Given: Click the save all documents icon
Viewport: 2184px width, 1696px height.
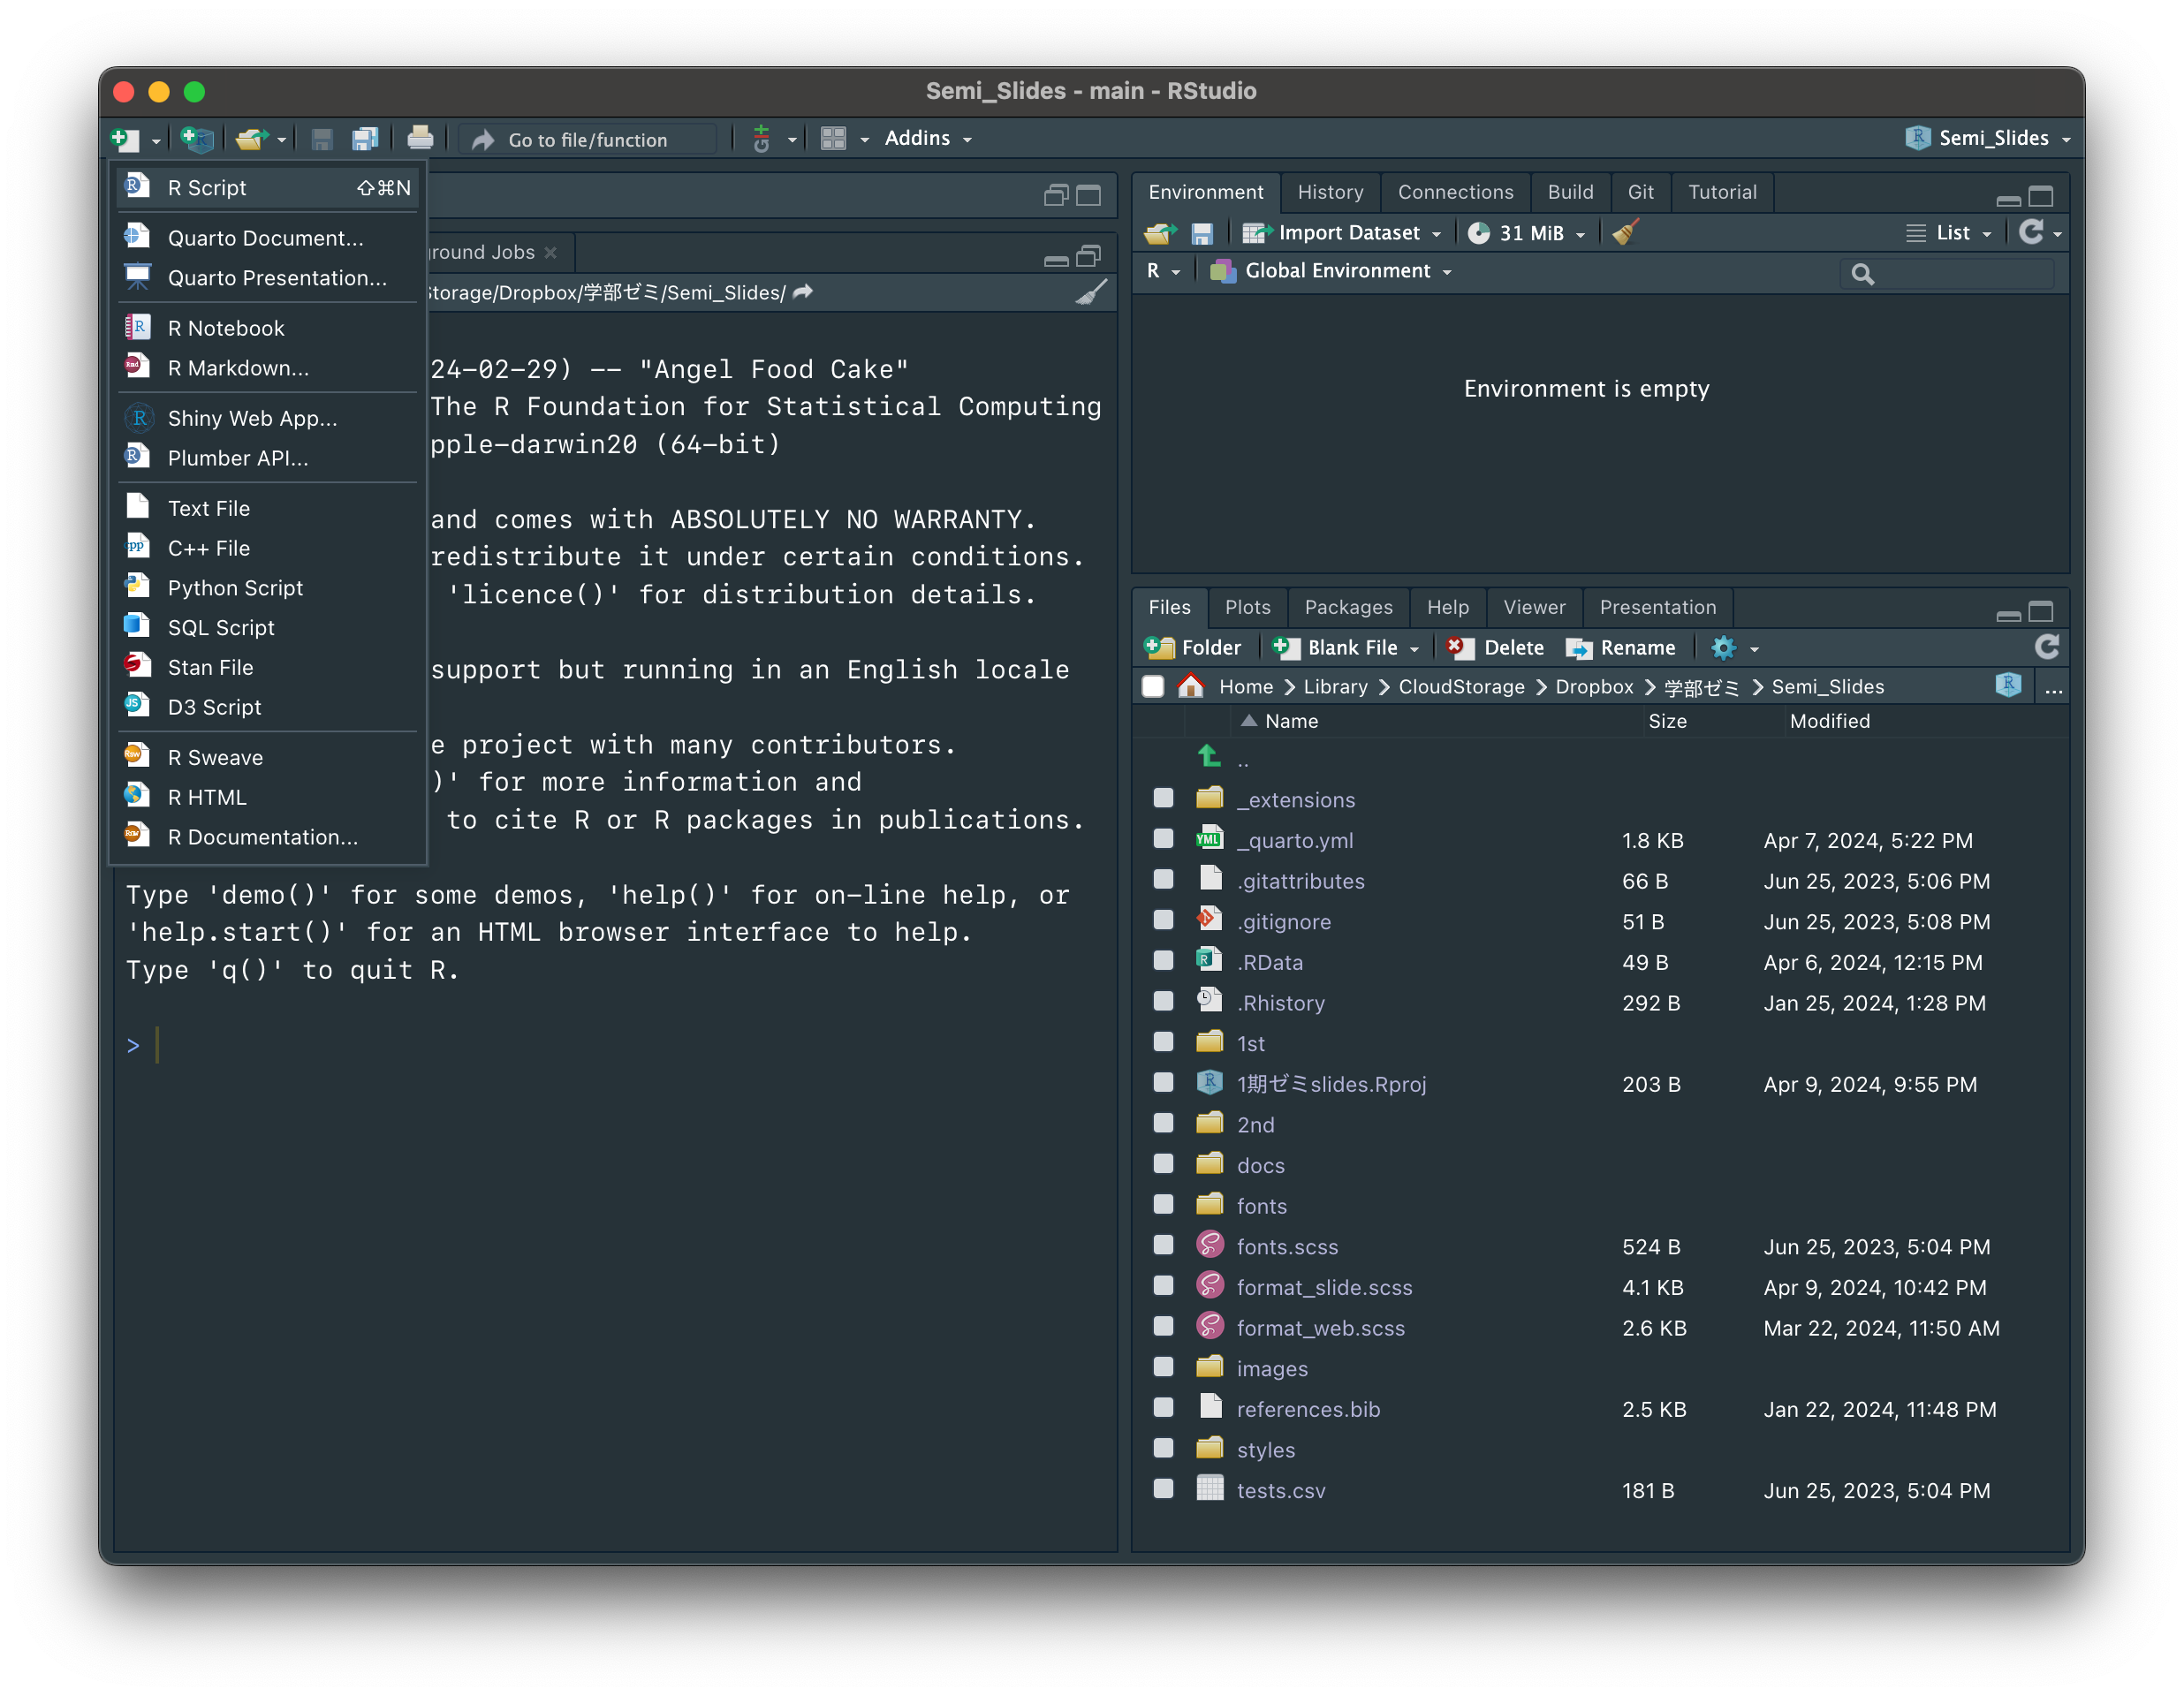Looking at the screenshot, I should pos(364,139).
